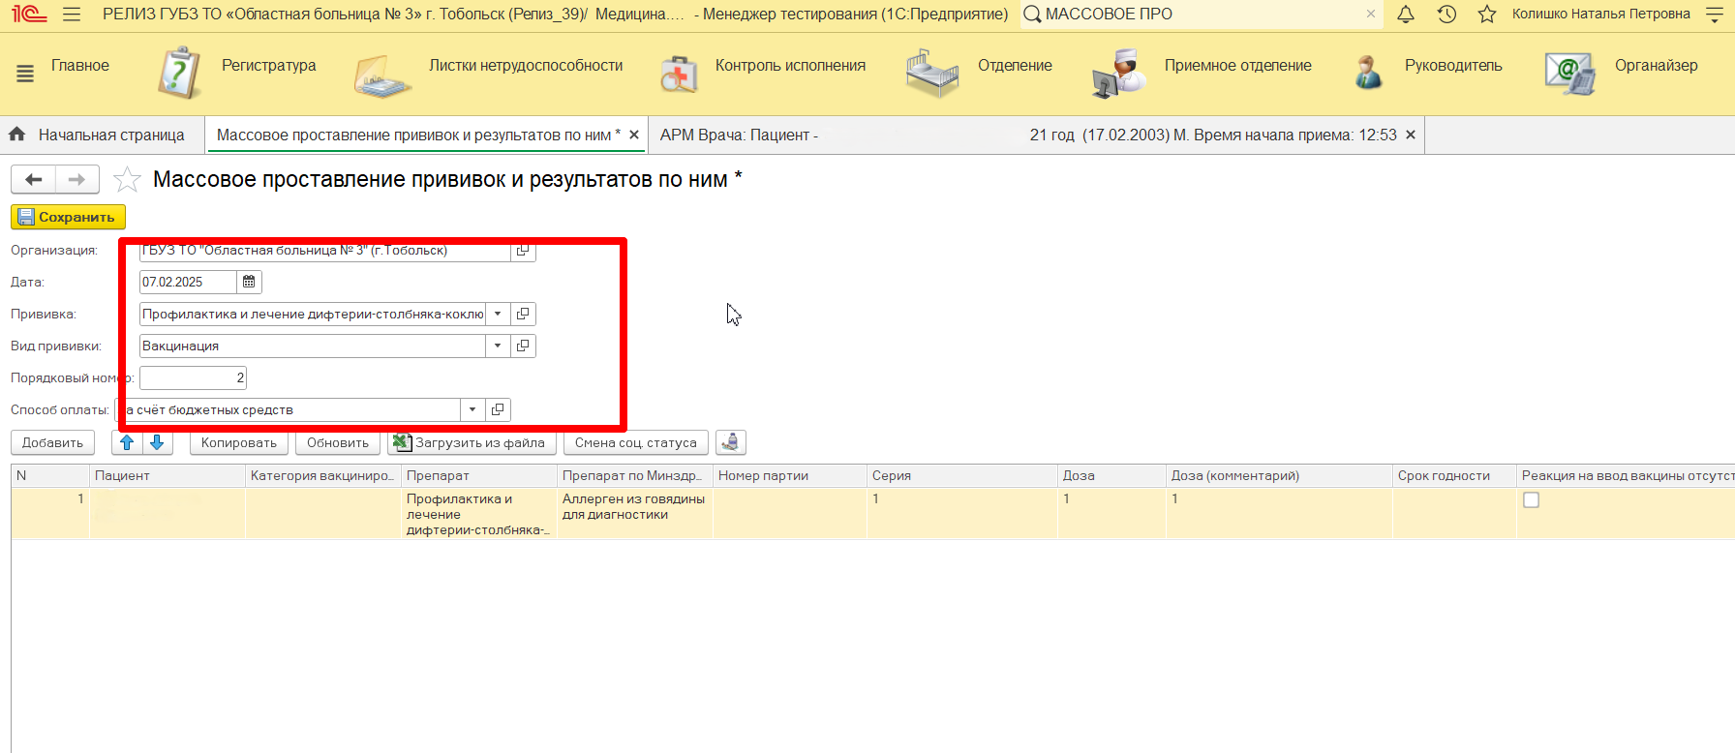The width and height of the screenshot is (1735, 753).
Task: Expand the Вид прививки dropdown
Action: pos(498,346)
